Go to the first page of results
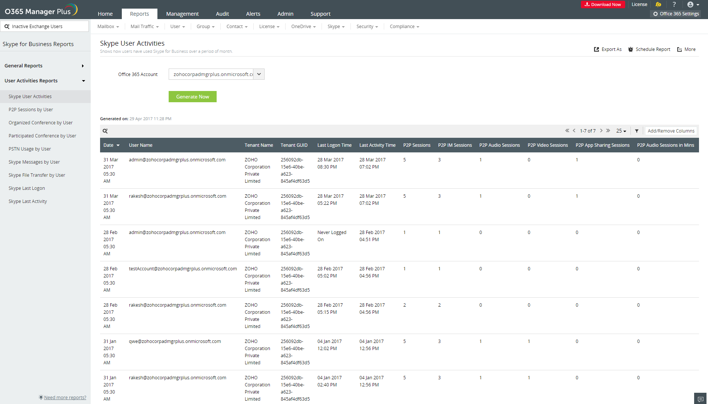 (567, 131)
